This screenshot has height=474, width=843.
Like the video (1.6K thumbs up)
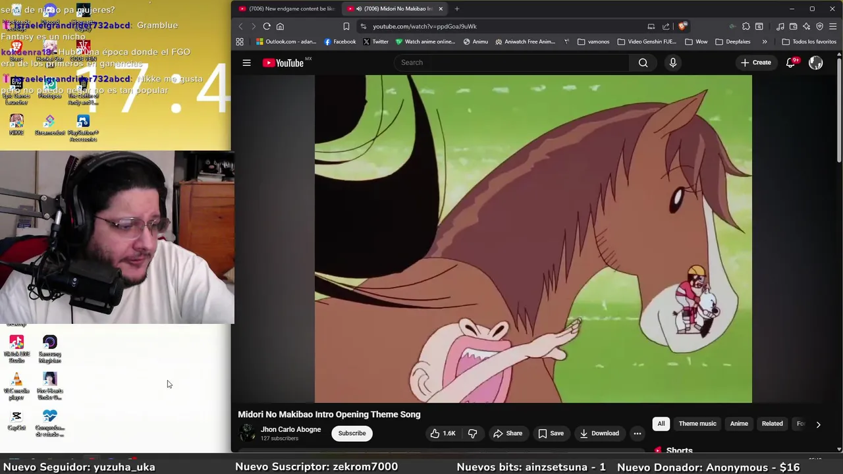point(443,433)
